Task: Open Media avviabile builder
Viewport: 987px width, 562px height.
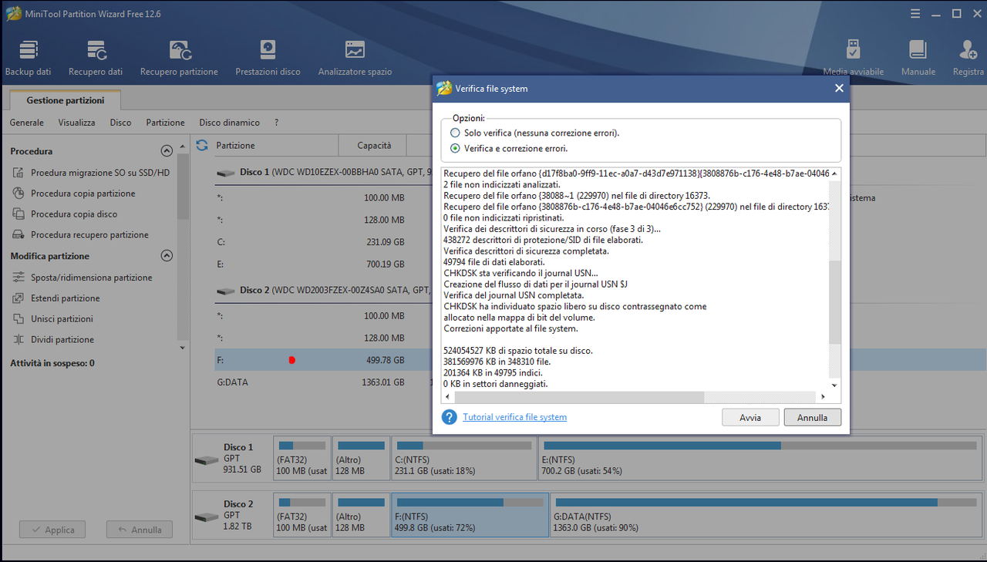Action: (x=853, y=59)
